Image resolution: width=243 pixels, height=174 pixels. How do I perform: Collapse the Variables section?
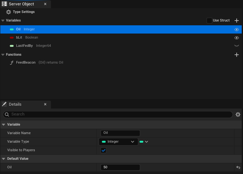click(x=3, y=21)
